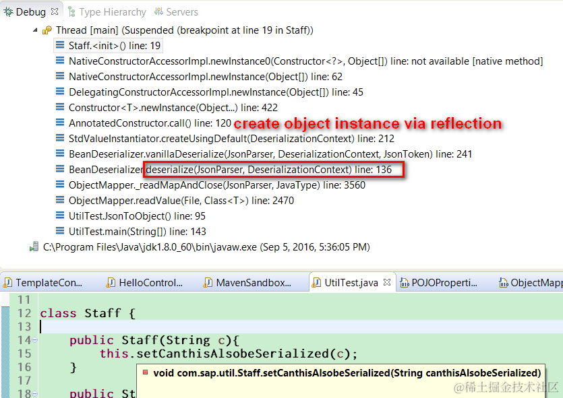
Task: Select BeanDeserializer.deserialize line: 136 frame
Action: pos(230,169)
